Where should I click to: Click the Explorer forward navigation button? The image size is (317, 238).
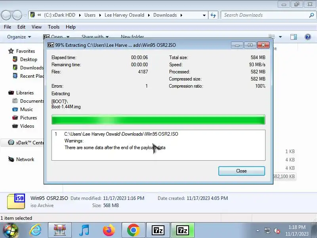(x=17, y=15)
